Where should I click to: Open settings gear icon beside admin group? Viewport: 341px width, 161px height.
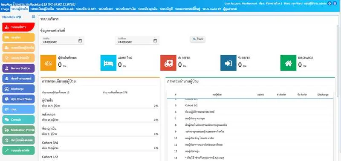pyautogui.click(x=329, y=3)
